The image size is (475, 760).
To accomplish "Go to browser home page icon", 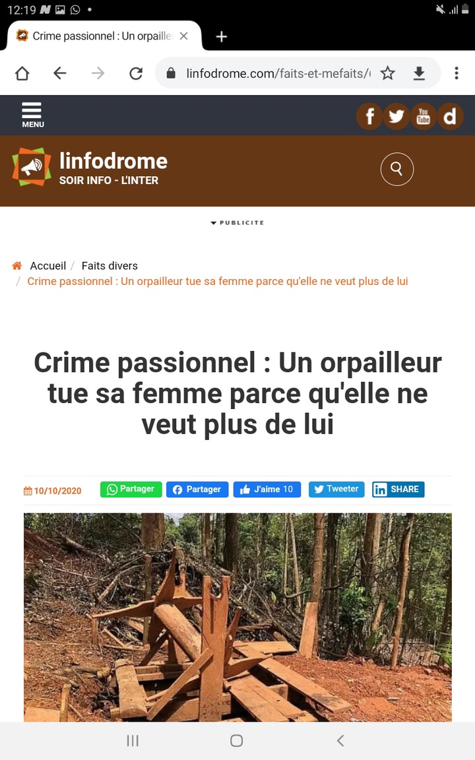I will pos(22,73).
